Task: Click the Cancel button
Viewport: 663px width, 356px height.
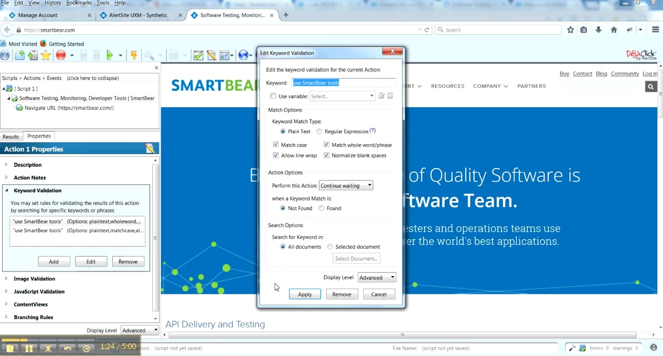Action: 379,294
